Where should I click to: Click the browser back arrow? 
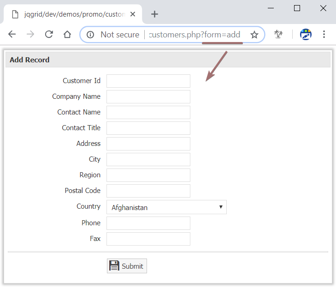(12, 35)
